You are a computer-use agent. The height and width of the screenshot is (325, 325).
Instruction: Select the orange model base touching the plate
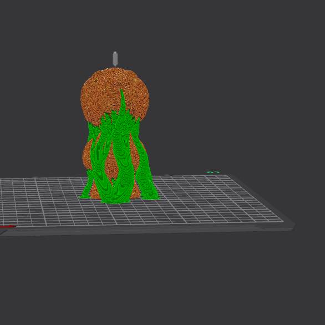tap(95, 193)
